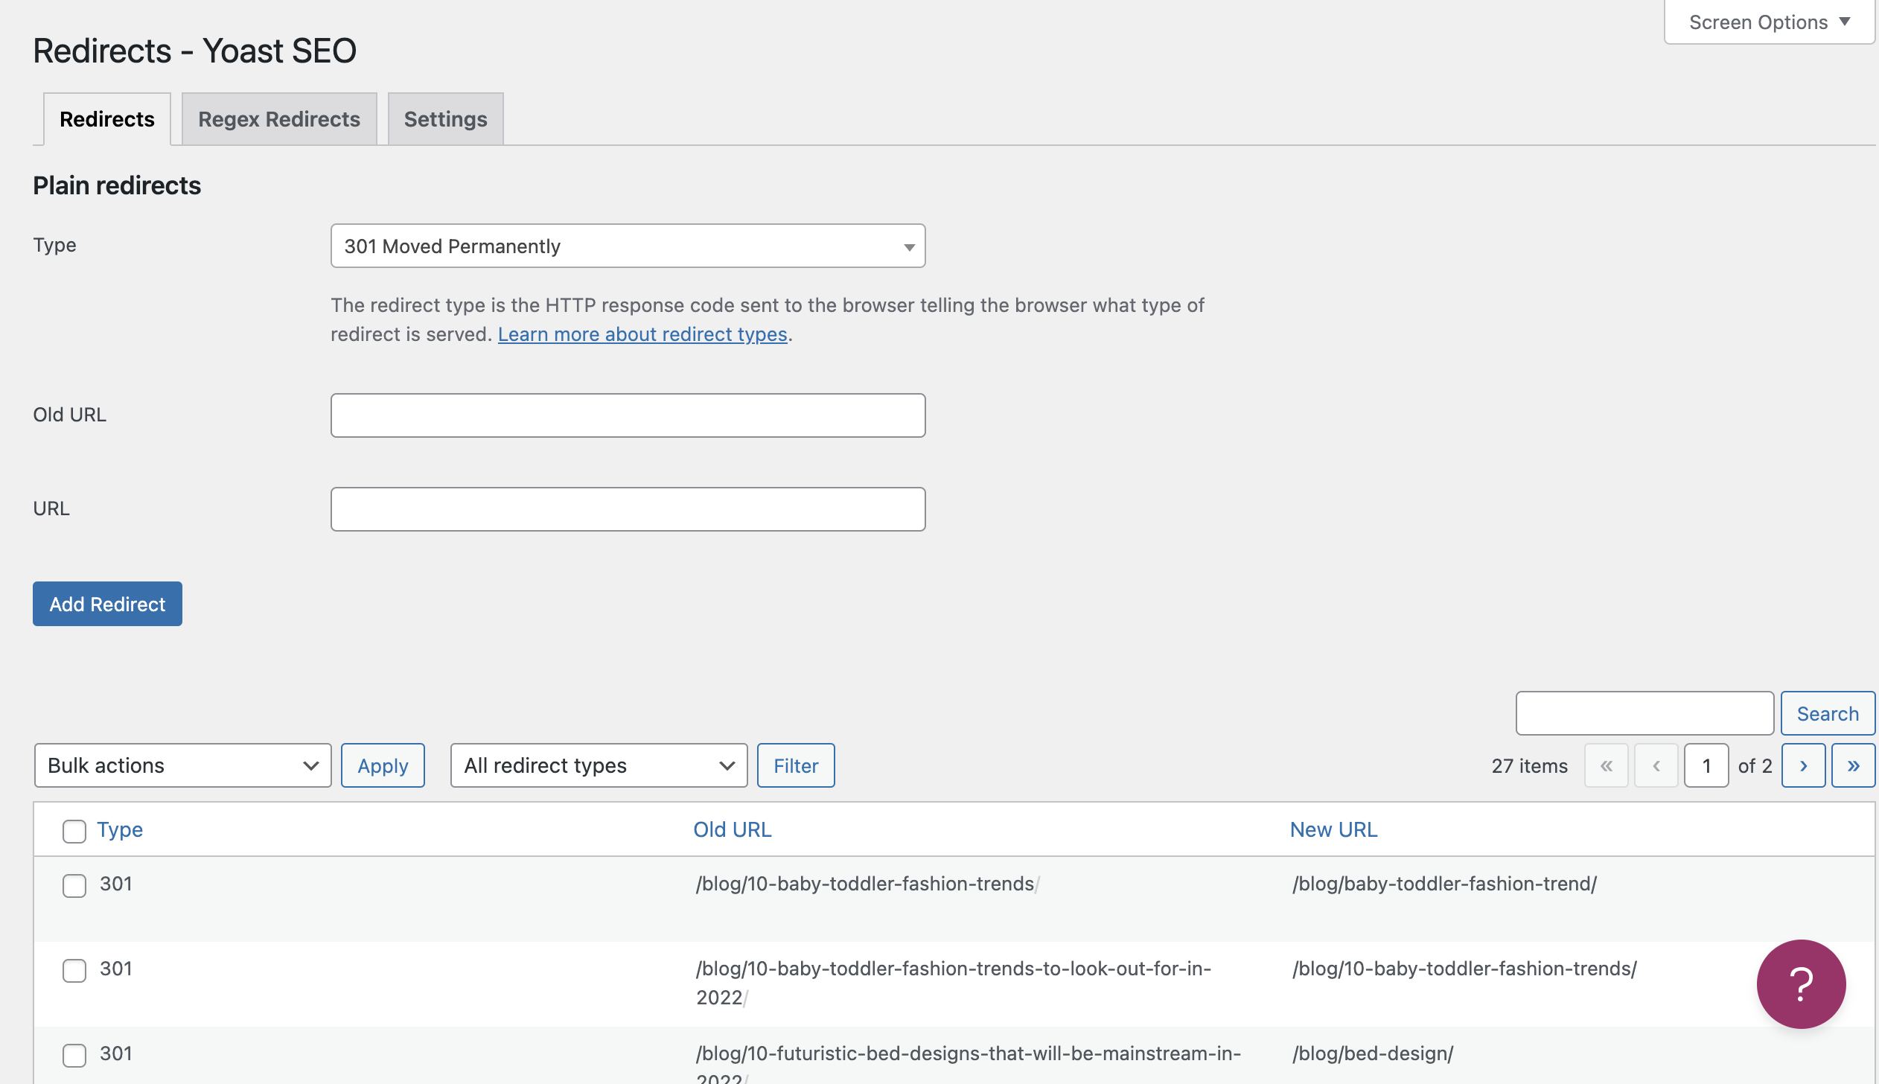Click the Search button
Screen dimensions: 1879x1084
(1828, 713)
